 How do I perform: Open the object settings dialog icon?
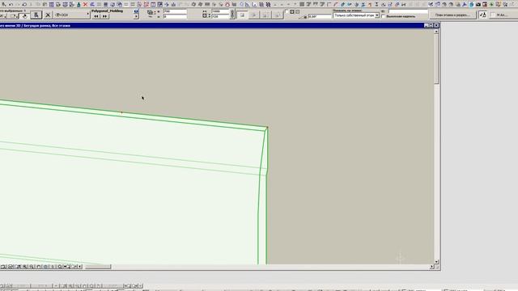tap(36, 15)
